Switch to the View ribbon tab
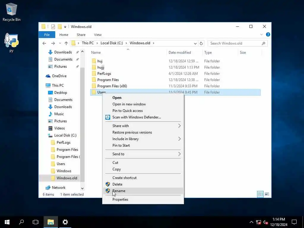304x228 pixels. point(98,35)
